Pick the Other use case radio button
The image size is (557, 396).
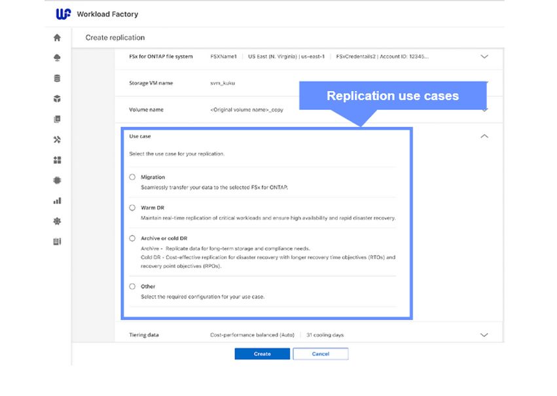pyautogui.click(x=132, y=286)
